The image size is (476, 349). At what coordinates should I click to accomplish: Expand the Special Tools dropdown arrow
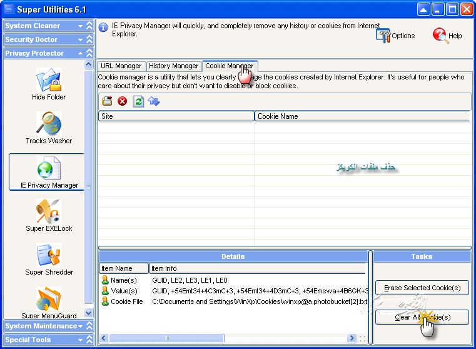click(80, 340)
